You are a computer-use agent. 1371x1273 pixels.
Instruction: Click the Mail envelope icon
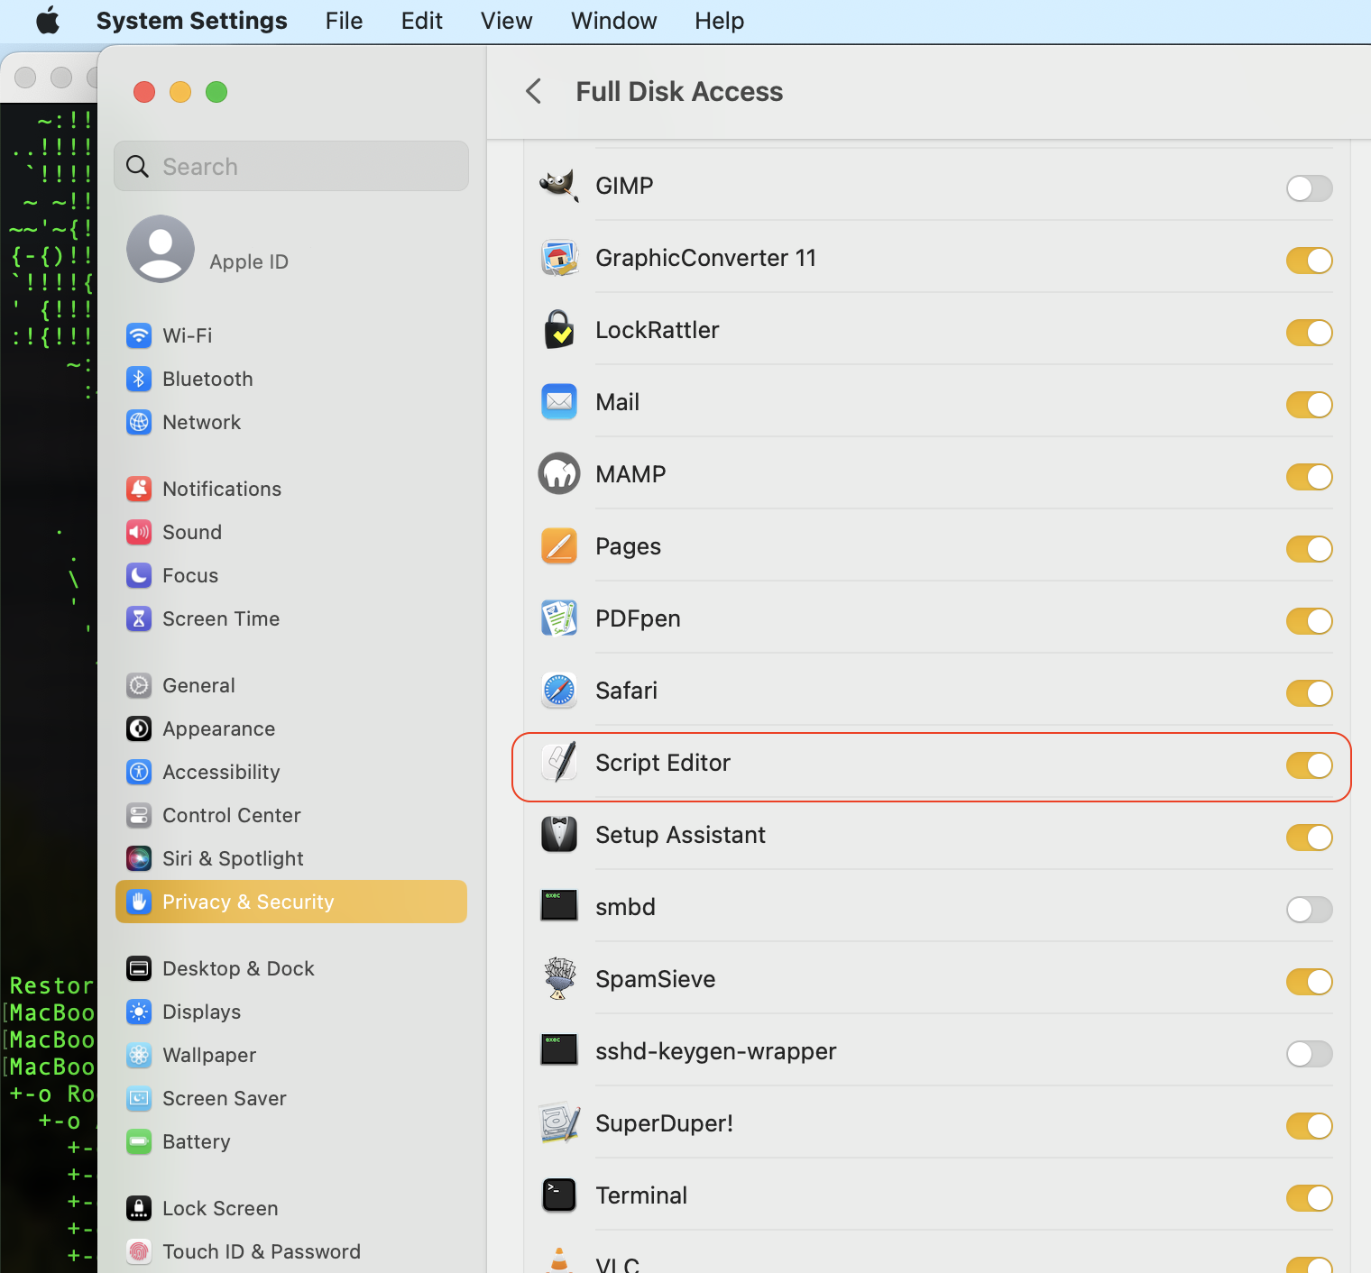tap(559, 402)
